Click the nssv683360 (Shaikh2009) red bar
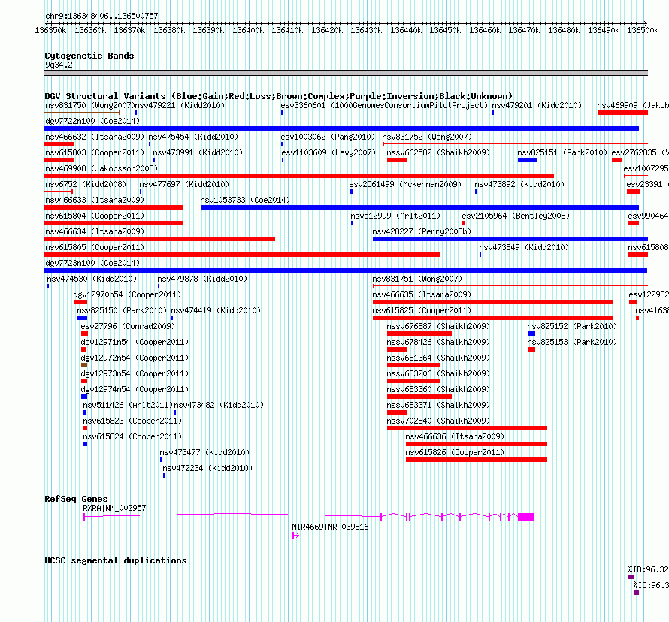Screen dimensions: 669x622 click(419, 397)
